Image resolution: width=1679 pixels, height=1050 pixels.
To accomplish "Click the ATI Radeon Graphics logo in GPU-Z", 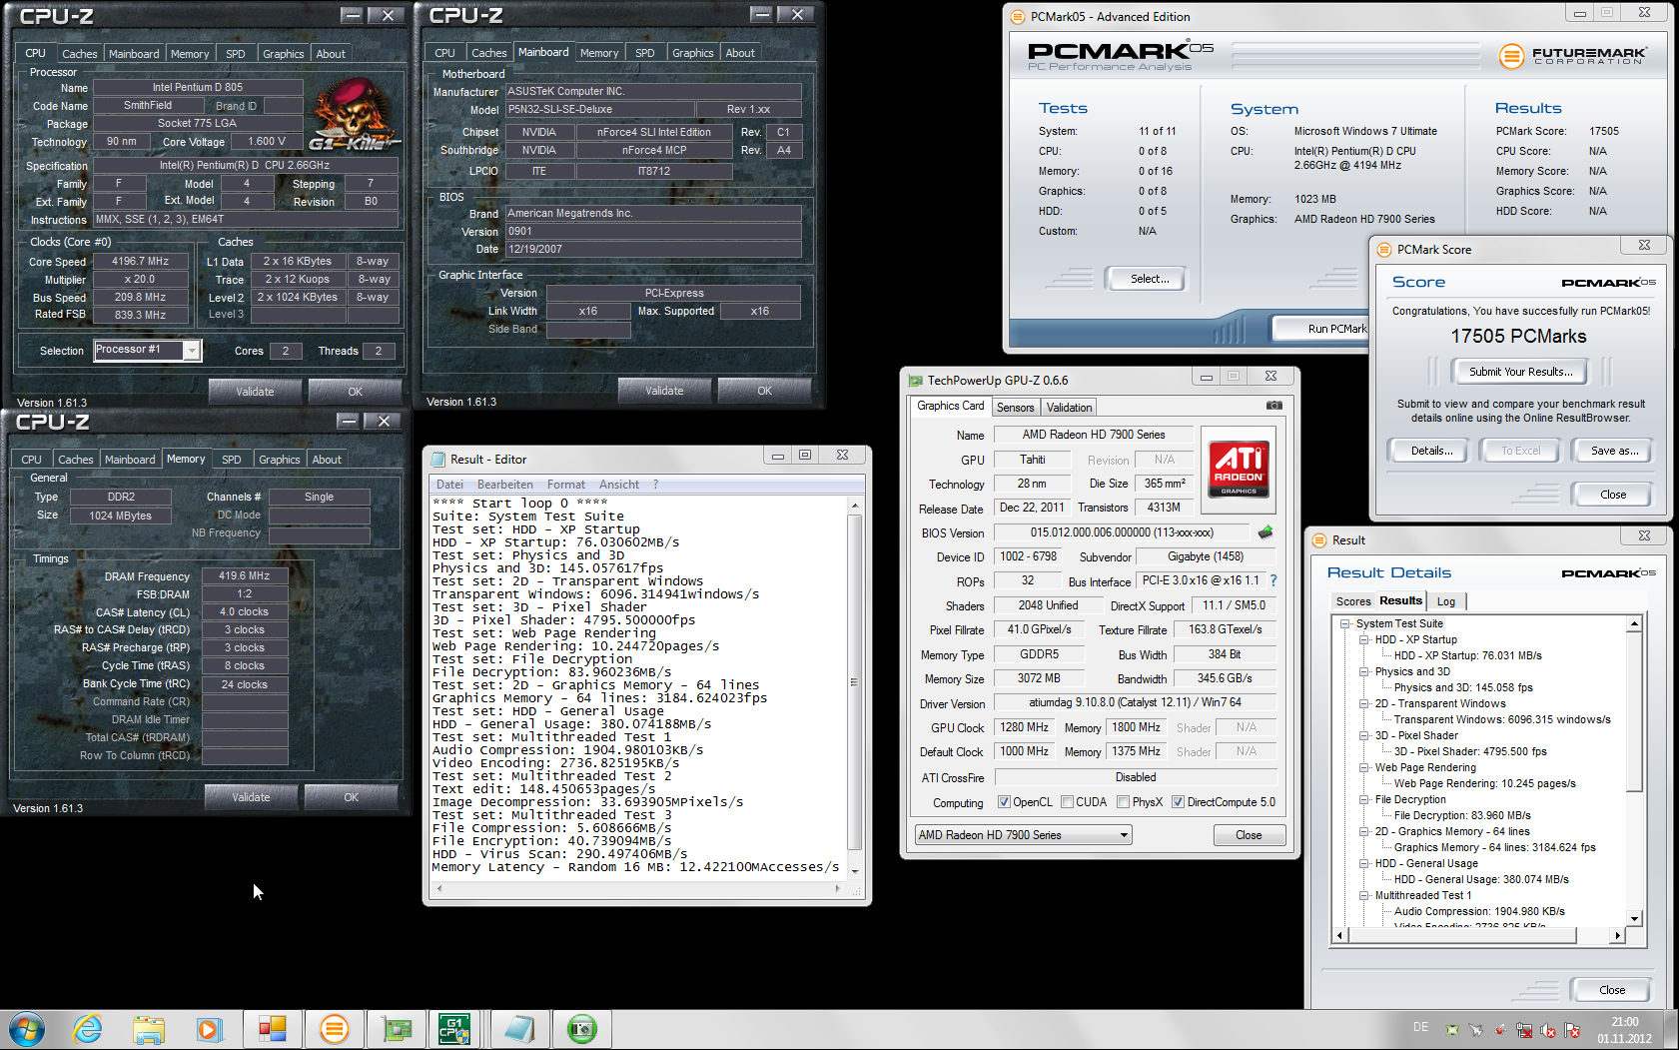I will click(1239, 470).
